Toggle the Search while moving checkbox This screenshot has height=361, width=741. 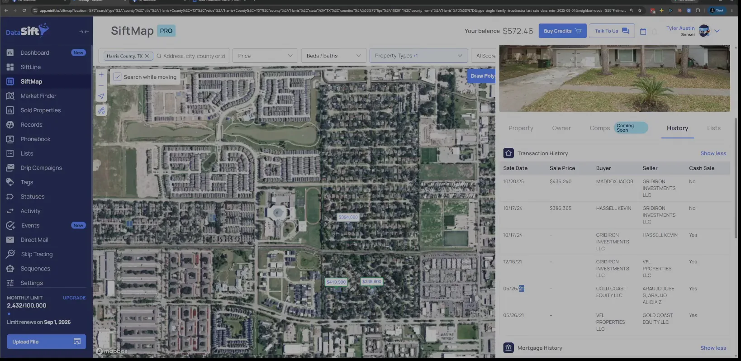click(x=117, y=77)
